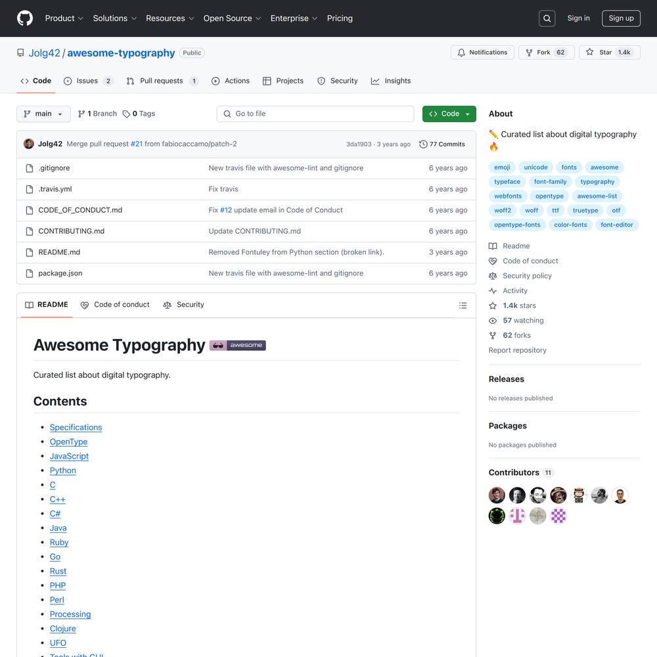Click the package.json file icon
Image resolution: width=657 pixels, height=657 pixels.
[x=30, y=273]
